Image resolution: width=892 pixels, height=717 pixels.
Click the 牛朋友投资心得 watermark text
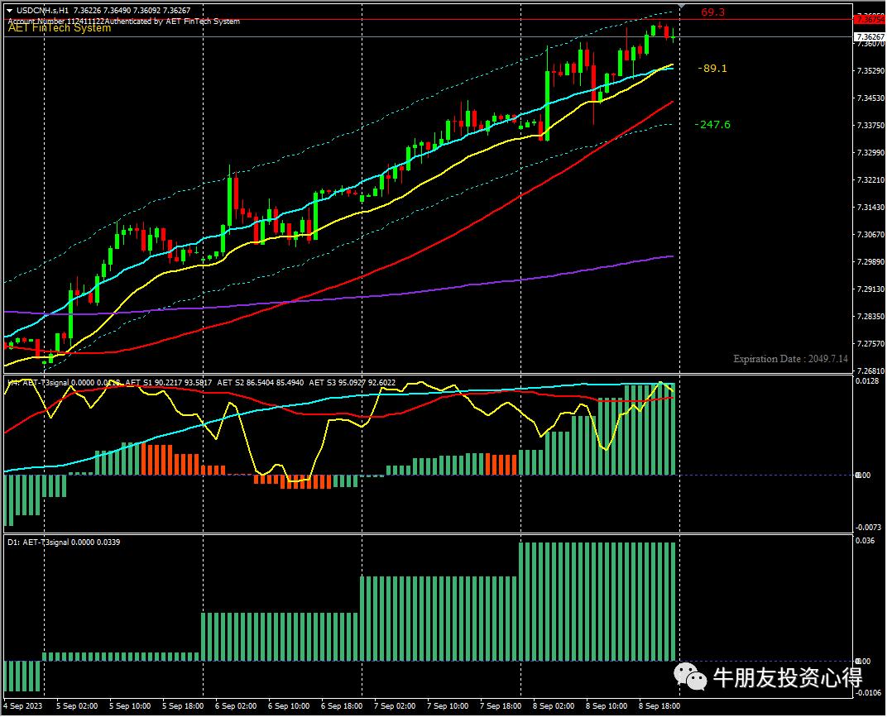[x=787, y=678]
